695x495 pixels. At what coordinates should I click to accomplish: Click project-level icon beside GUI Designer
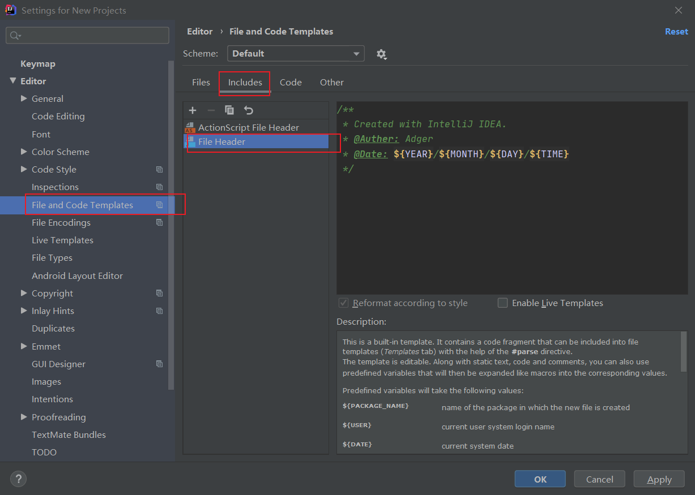click(159, 364)
